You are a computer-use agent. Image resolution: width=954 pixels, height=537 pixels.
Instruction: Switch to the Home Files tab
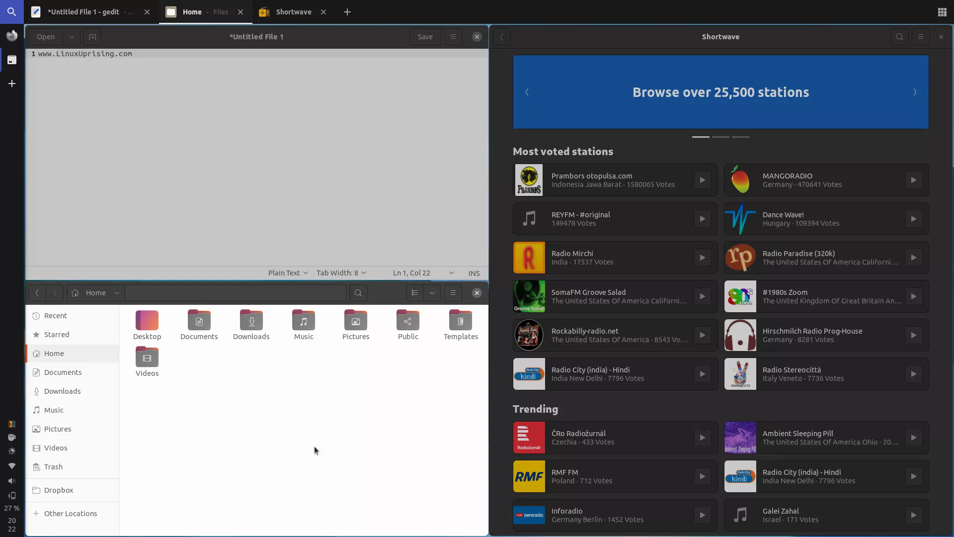click(205, 12)
